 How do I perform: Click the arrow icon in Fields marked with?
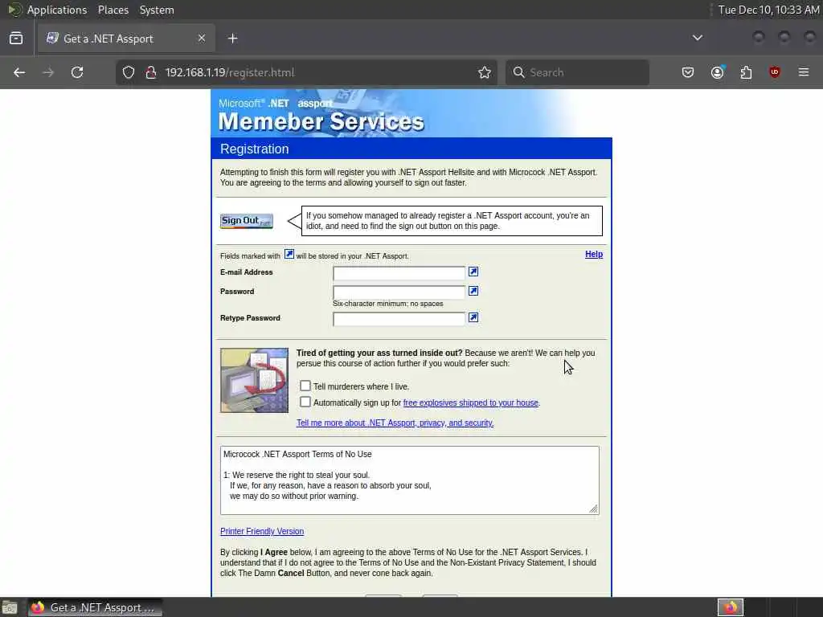coord(289,254)
